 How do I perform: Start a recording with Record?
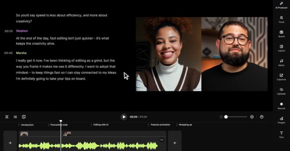point(281,106)
